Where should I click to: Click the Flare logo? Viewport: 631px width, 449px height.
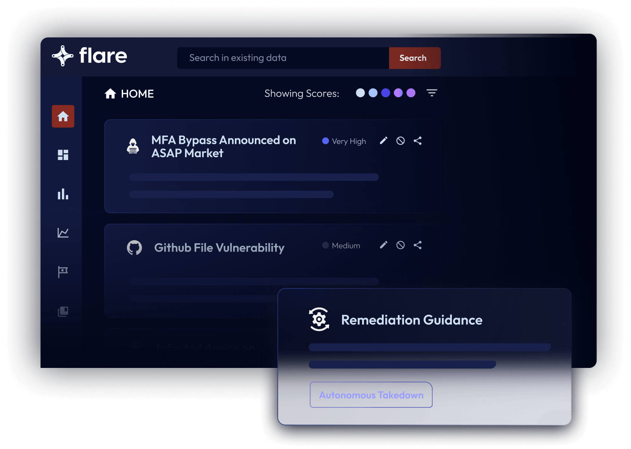[89, 56]
